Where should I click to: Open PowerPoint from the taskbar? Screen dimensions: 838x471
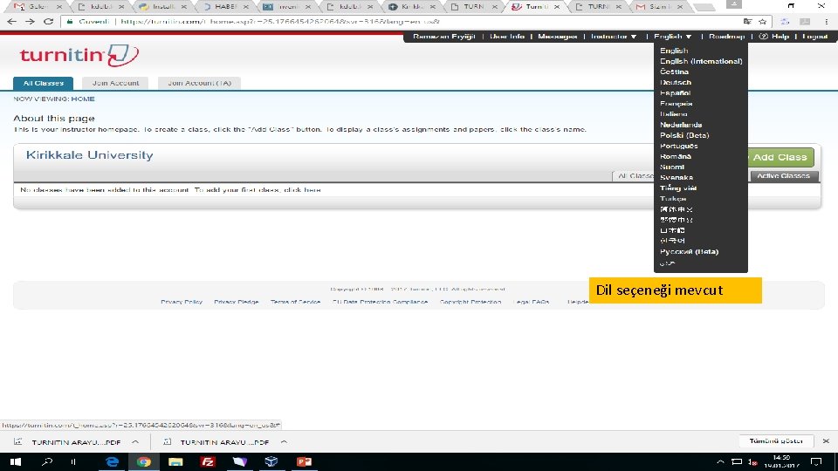tap(304, 461)
